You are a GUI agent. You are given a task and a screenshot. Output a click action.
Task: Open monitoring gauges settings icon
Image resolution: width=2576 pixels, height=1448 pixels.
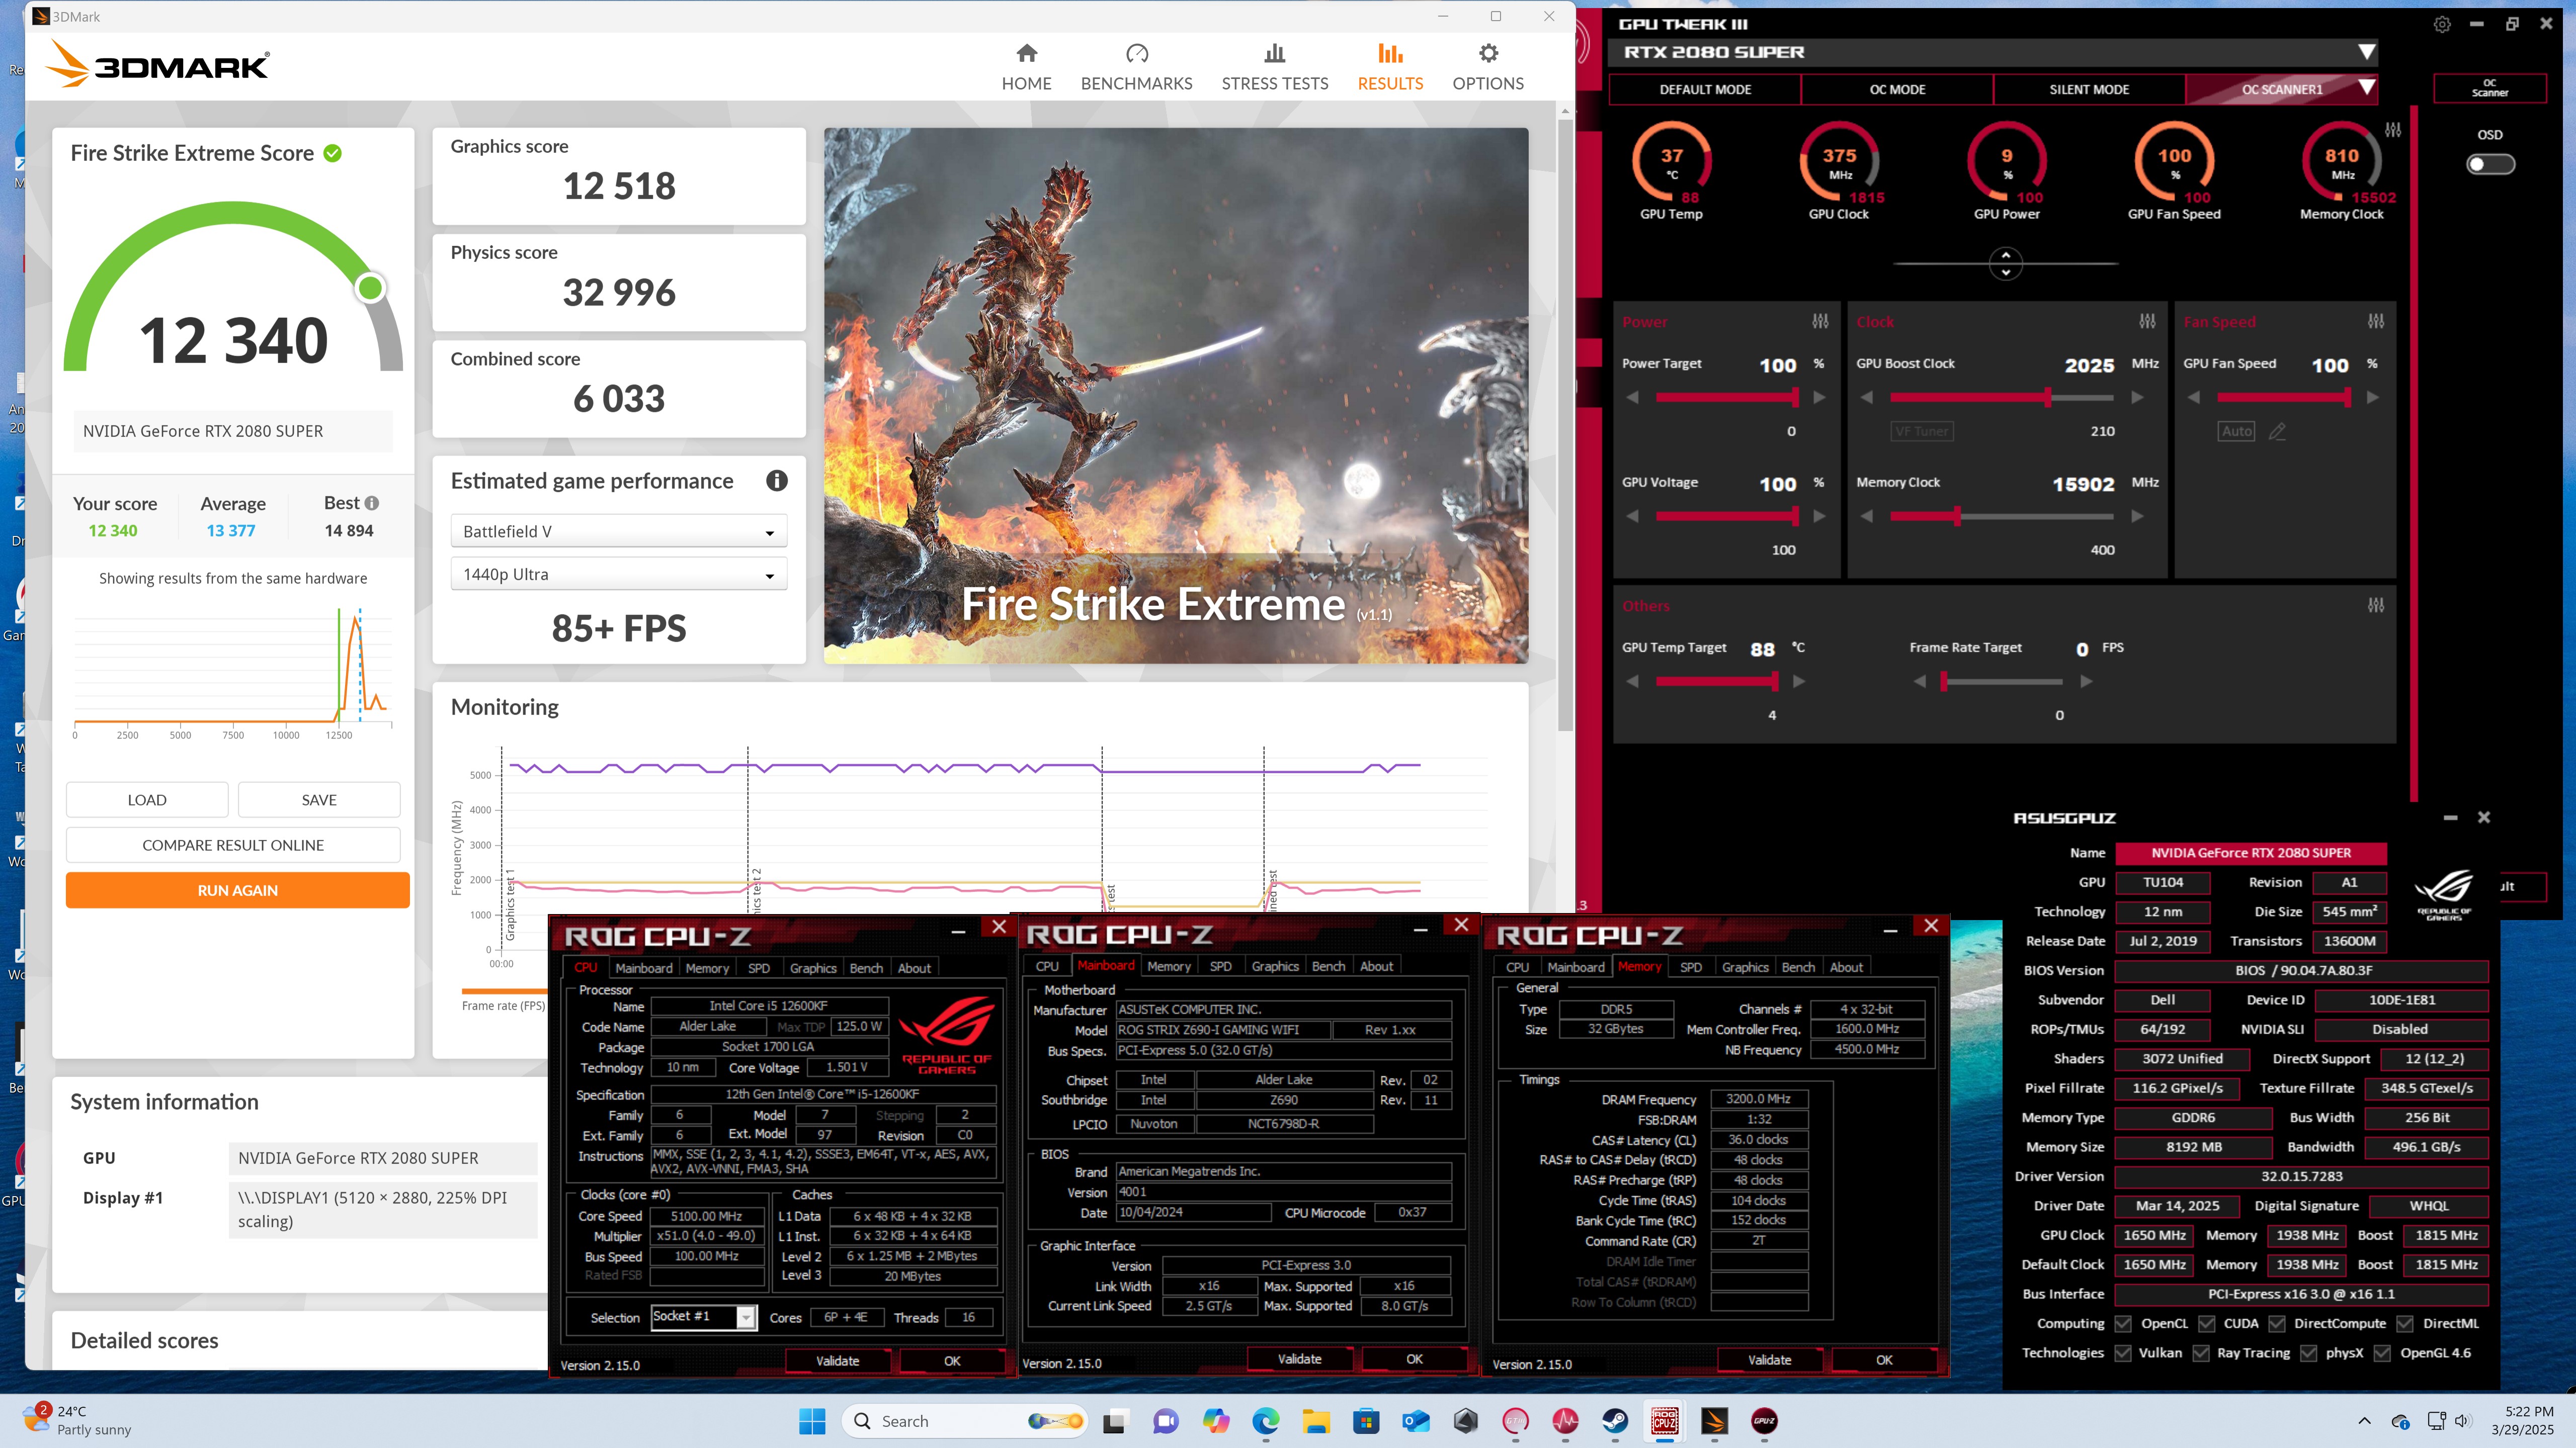(2393, 130)
